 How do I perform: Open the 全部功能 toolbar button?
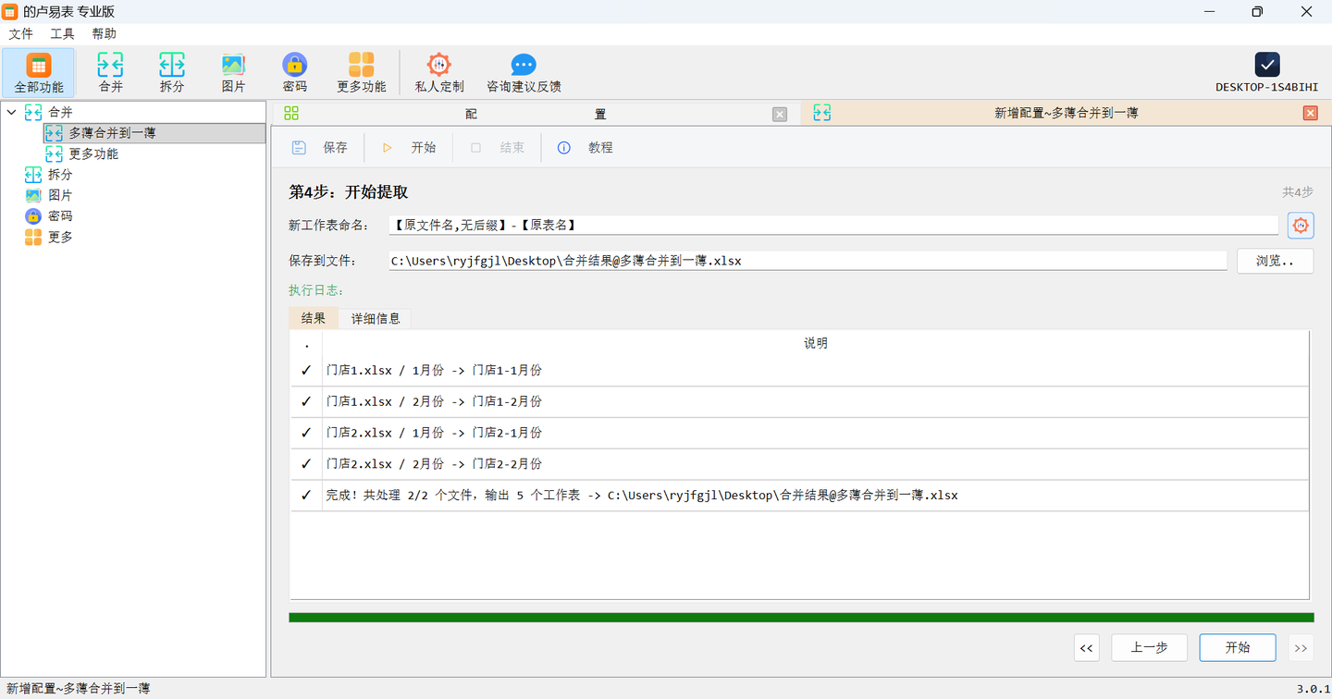[x=39, y=72]
